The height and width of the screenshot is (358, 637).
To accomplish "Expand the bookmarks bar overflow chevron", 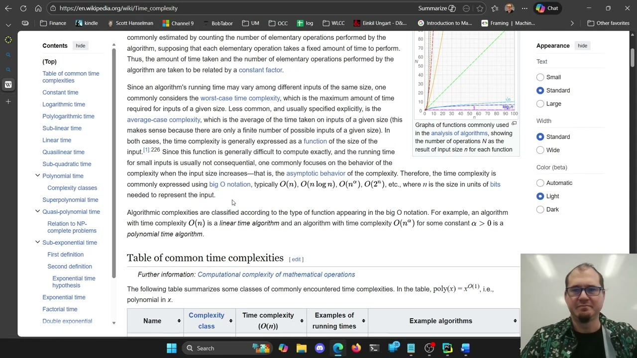I will tap(572, 23).
